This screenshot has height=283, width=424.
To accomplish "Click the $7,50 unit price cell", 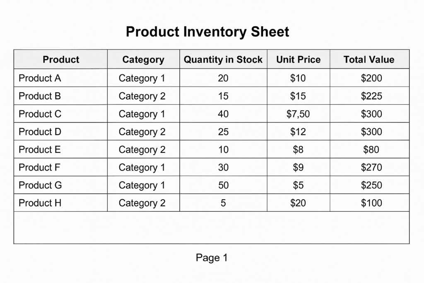I will (x=298, y=114).
